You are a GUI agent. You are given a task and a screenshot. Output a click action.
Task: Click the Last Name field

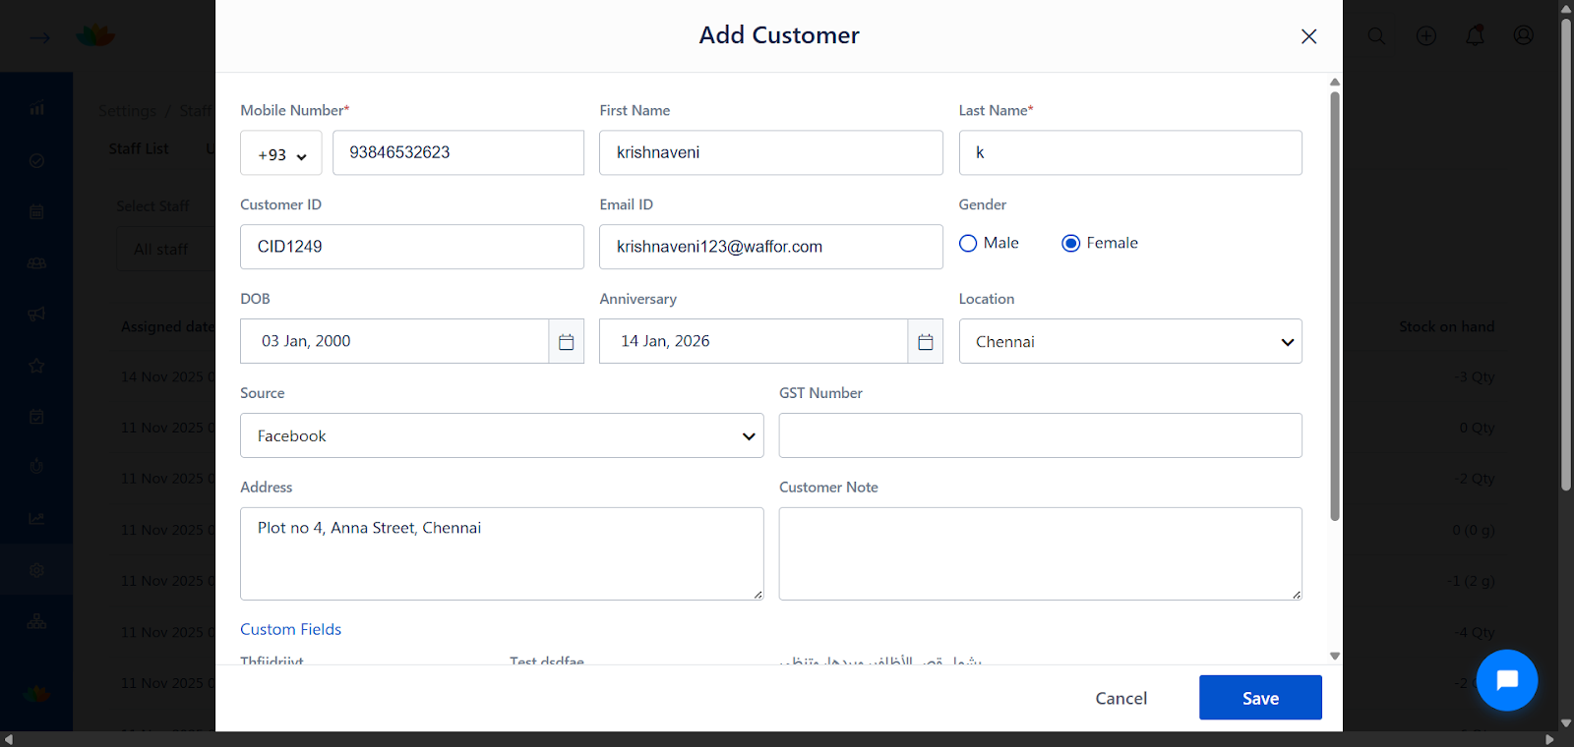coord(1130,153)
